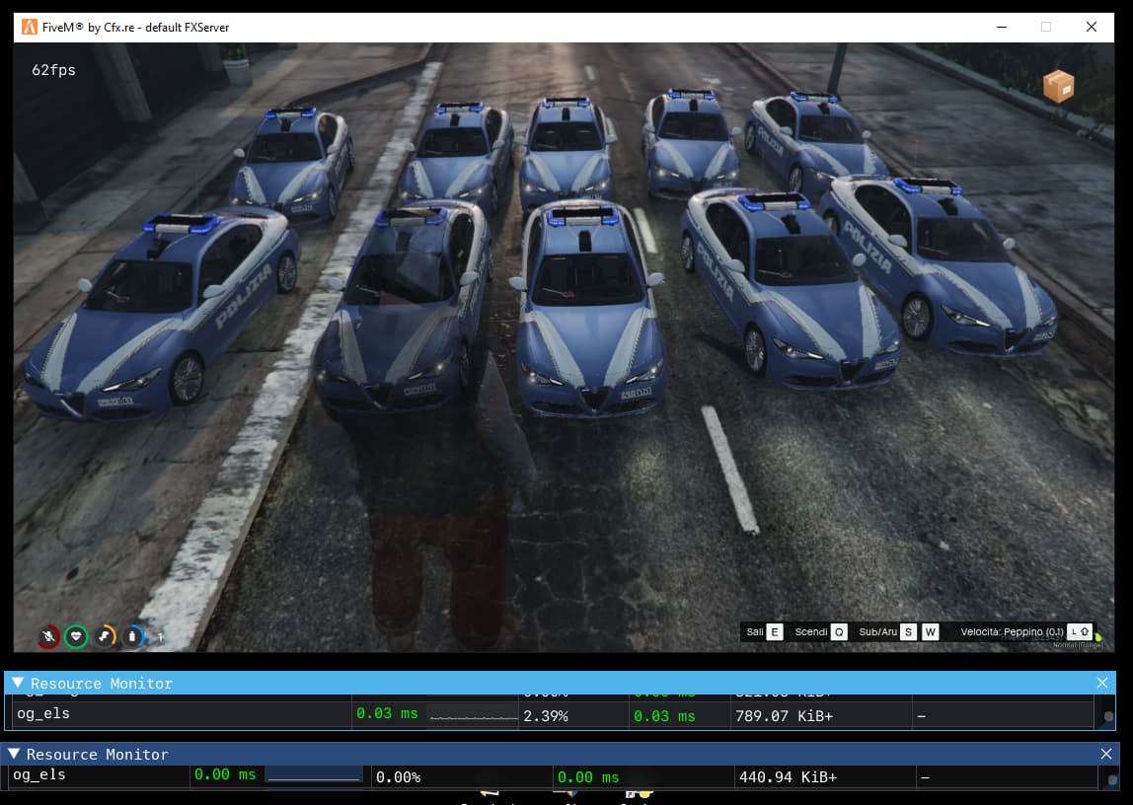
Task: Click the Velocità: Peppino (0.1) label
Action: pyautogui.click(x=1012, y=631)
